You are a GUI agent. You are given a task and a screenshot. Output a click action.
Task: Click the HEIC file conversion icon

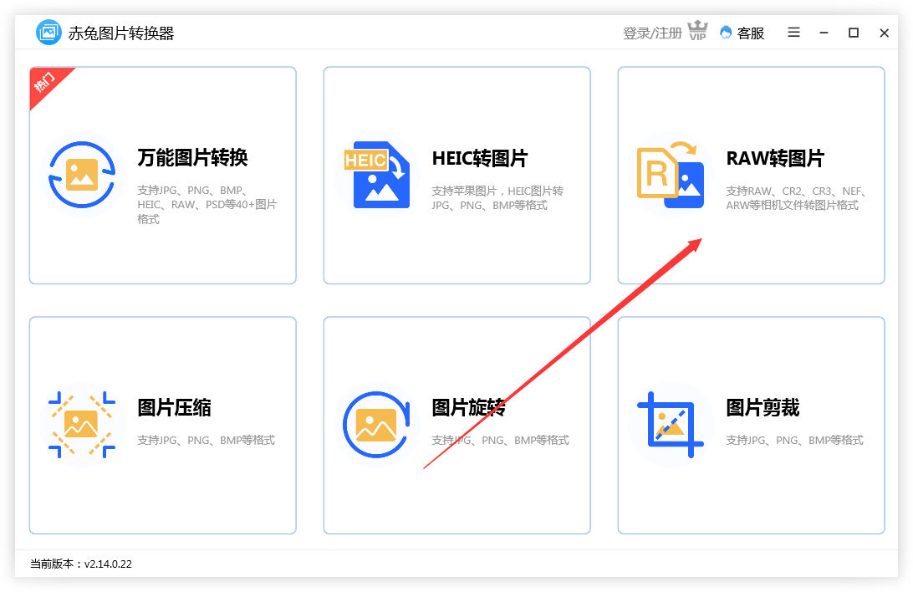(376, 175)
